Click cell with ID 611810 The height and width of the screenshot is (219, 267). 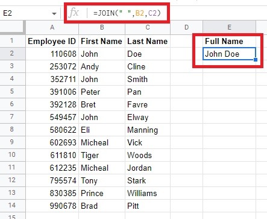(52, 155)
